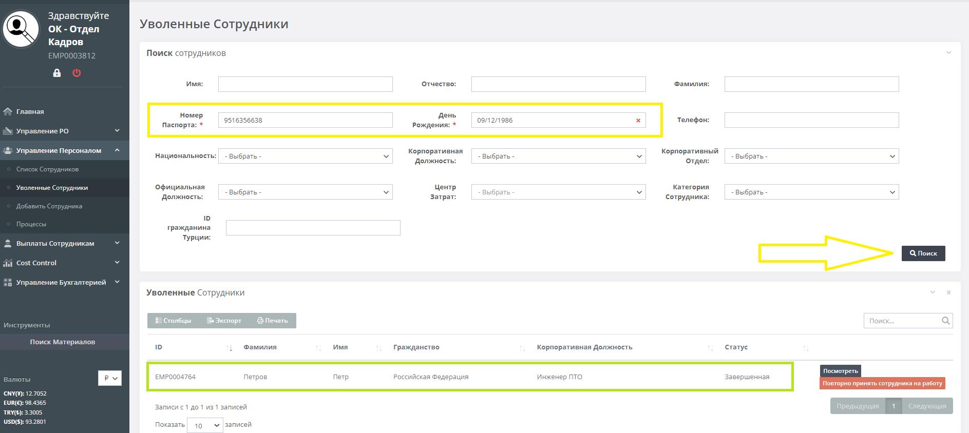Sort by Статус column arrows

[806, 348]
